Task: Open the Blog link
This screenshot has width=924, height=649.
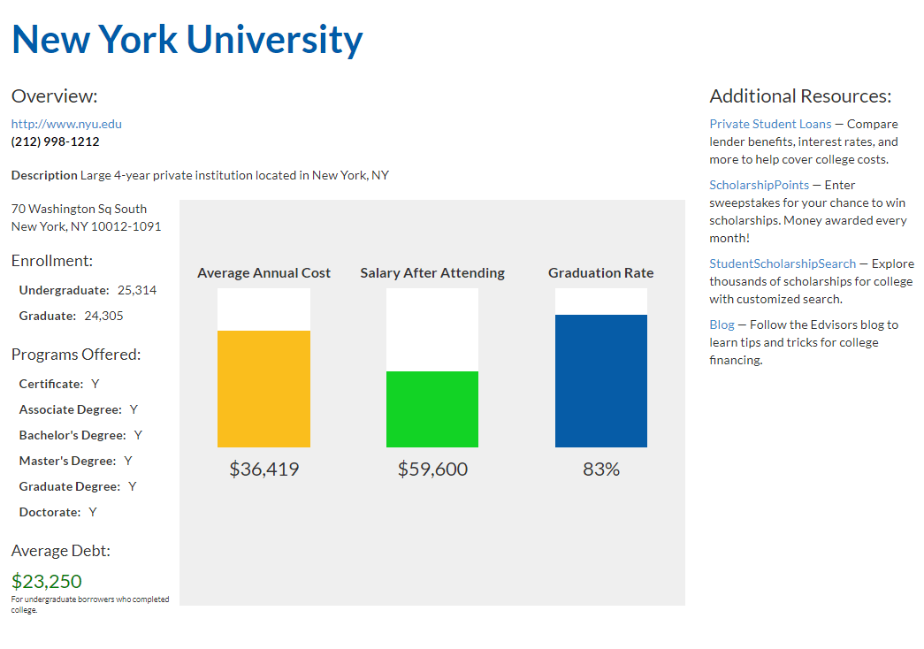Action: (x=722, y=324)
